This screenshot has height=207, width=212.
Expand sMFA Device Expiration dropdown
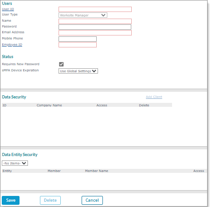click(78, 71)
